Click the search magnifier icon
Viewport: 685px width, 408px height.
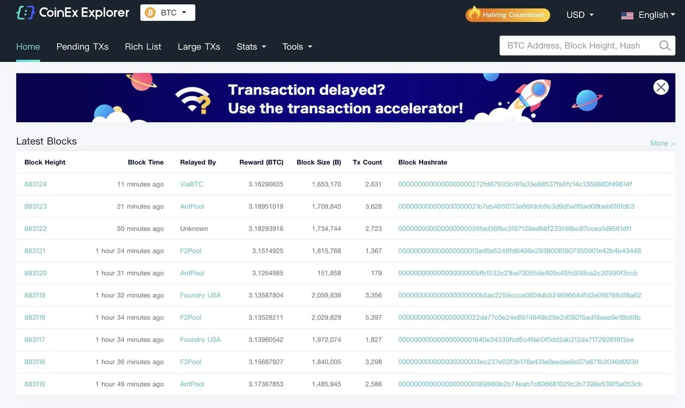[665, 46]
